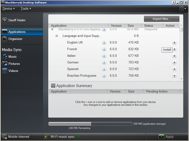Screen dimensions: 189x141
Task: Add French with its plus icon
Action: (174, 49)
